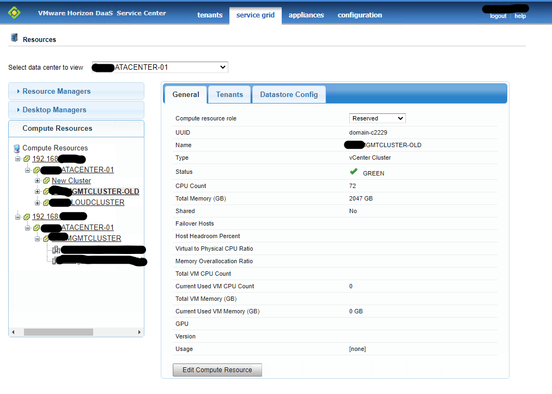
Task: Collapse the 192.168 server node containing New Cluster
Action: [x=17, y=159]
